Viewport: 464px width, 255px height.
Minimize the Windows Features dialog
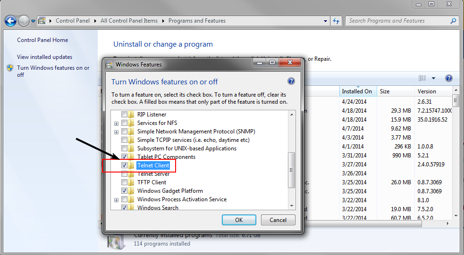(260, 62)
